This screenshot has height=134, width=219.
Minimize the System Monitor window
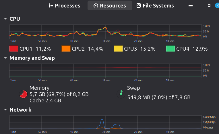201,6
